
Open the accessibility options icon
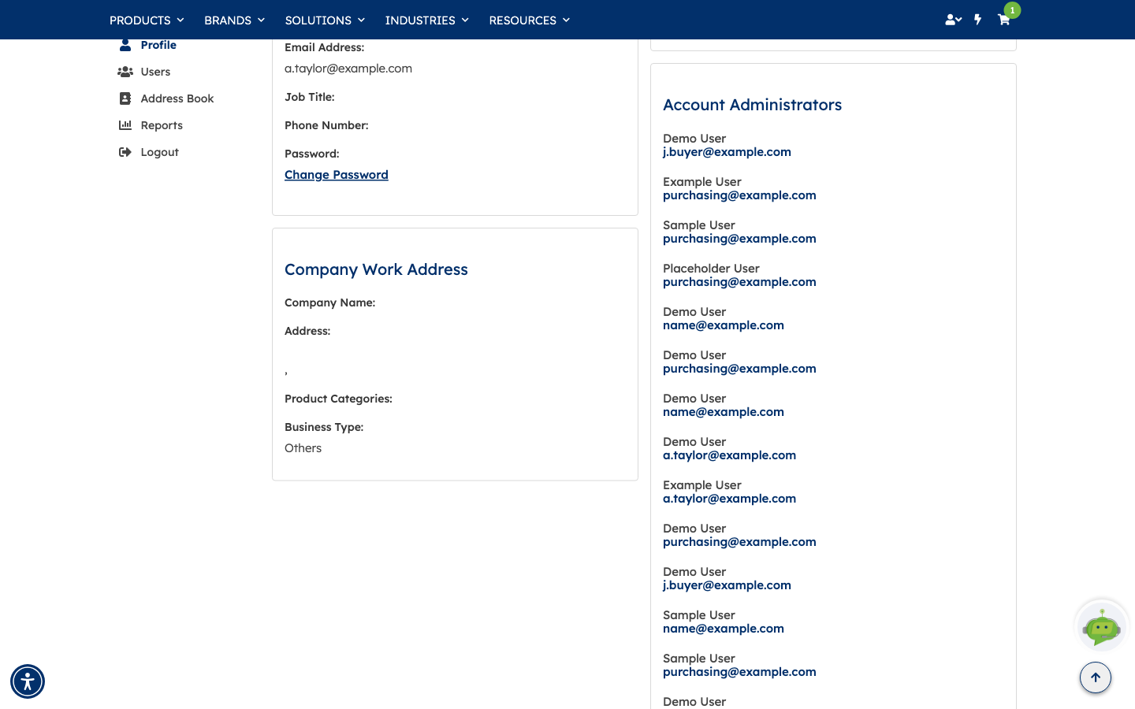(28, 681)
